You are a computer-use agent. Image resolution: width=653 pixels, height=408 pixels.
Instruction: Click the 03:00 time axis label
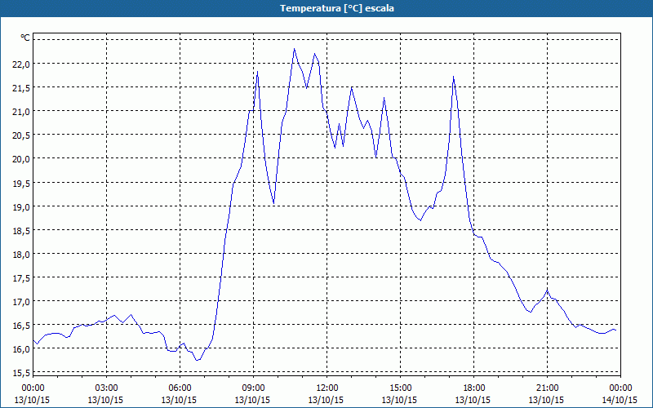tap(106, 388)
